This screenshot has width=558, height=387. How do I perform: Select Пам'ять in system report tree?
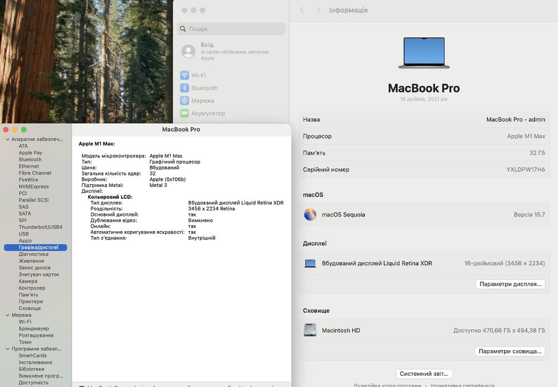click(x=28, y=295)
